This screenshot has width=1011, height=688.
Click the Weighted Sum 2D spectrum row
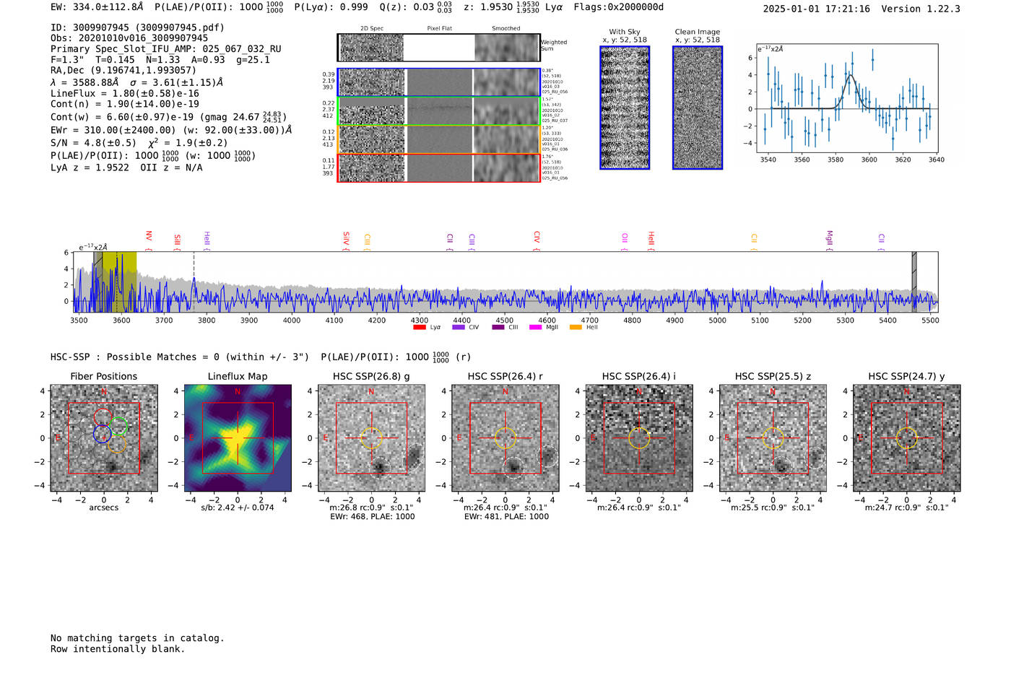click(438, 48)
